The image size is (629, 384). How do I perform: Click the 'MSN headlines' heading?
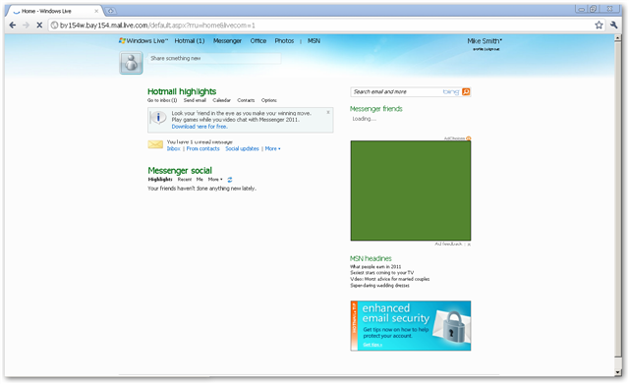(371, 258)
